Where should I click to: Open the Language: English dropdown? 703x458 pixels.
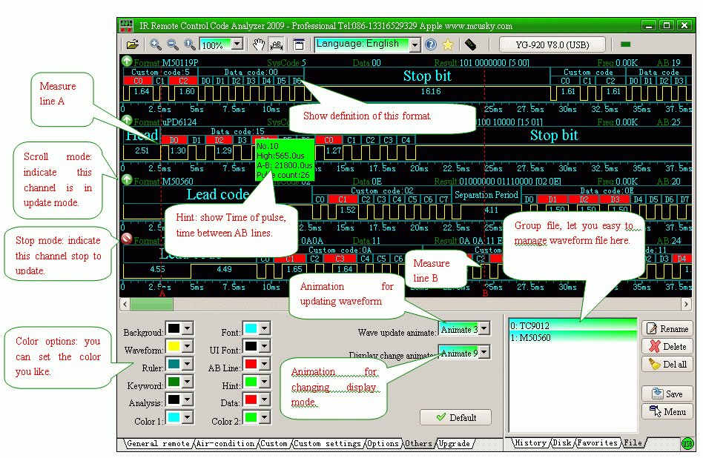414,44
